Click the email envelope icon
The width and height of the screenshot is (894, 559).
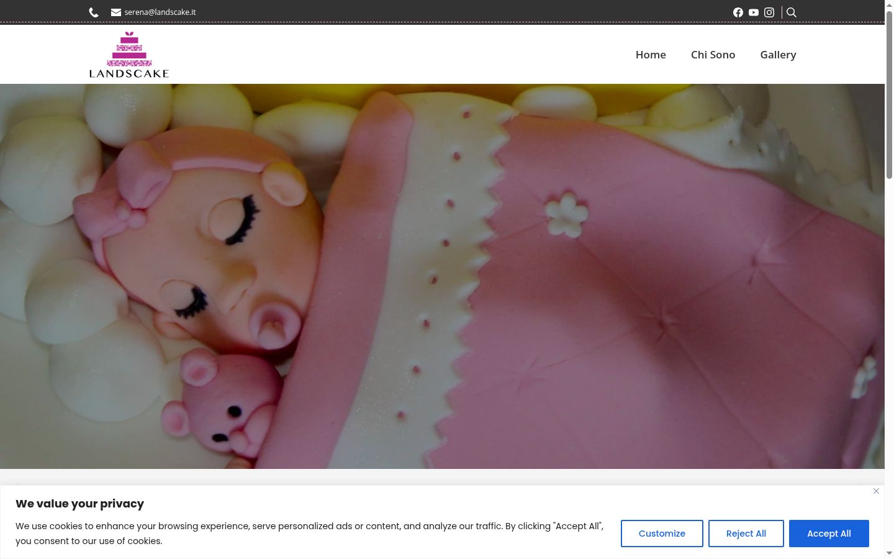[116, 12]
